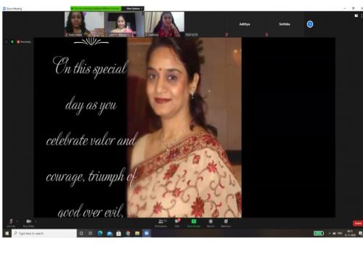Select Adithya's participant tile
This screenshot has width=363, height=278.
click(245, 24)
